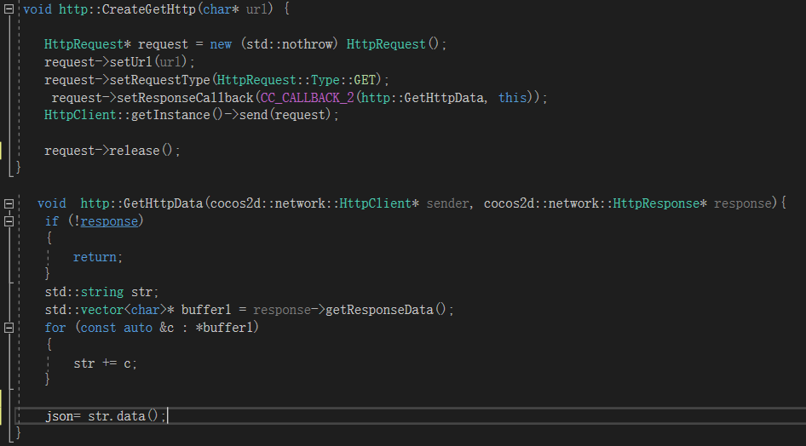This screenshot has width=806, height=446.
Task: Click the 'sender' parameter name
Action: click(x=447, y=203)
